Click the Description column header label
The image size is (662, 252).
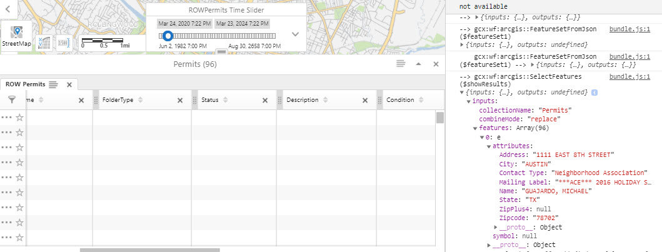click(x=303, y=100)
